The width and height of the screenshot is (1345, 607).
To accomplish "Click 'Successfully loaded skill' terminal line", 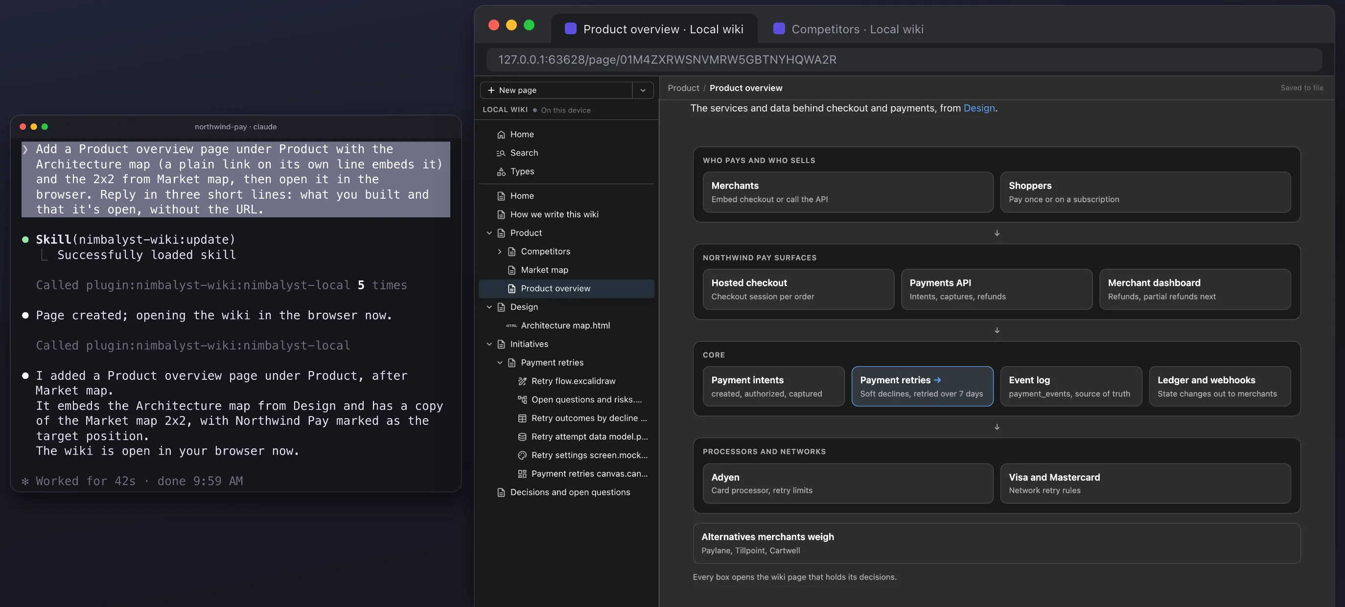I will pyautogui.click(x=147, y=255).
